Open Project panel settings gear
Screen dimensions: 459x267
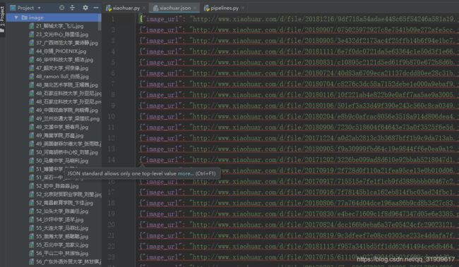point(85,8)
